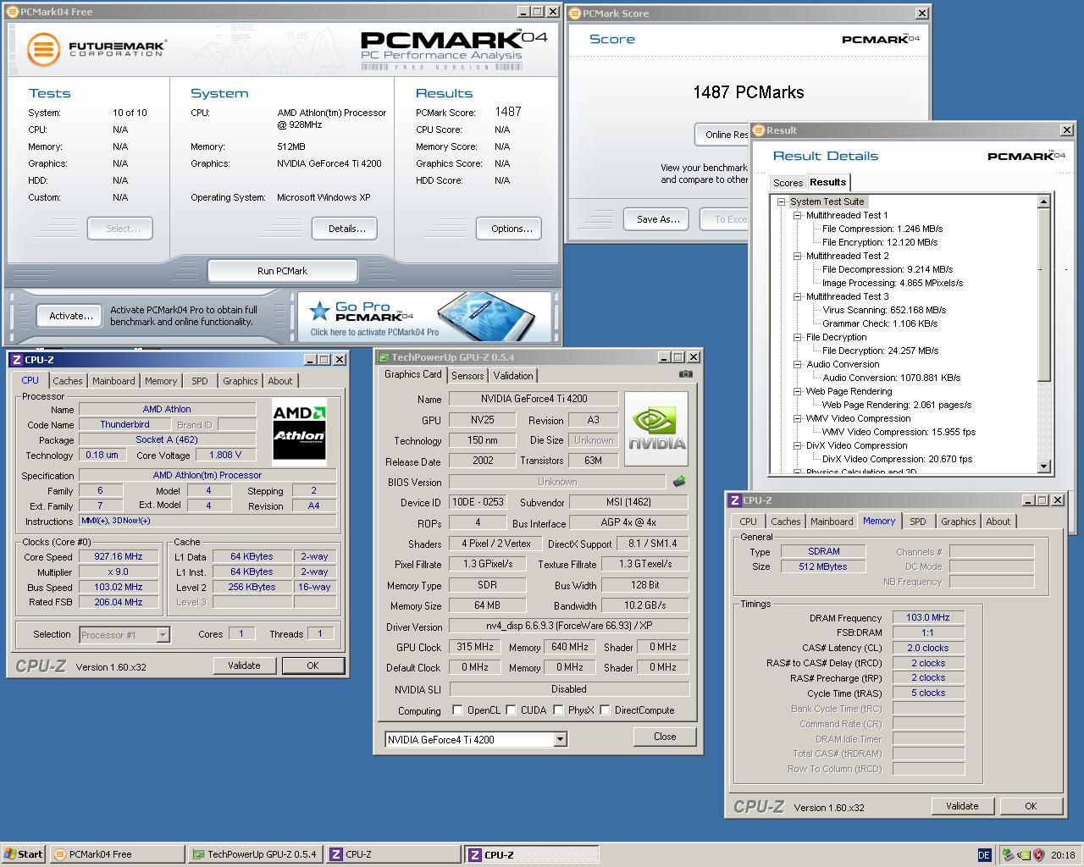The height and width of the screenshot is (867, 1084).
Task: Enable the OpenCL checkbox
Action: click(457, 710)
